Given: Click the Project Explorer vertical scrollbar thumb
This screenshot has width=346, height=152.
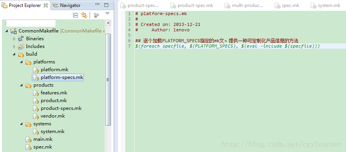Looking at the screenshot, I should [108, 79].
